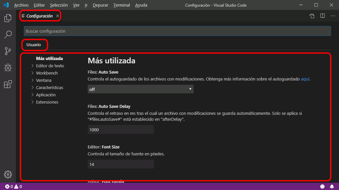Image resolution: width=339 pixels, height=190 pixels.
Task: Click the Files: Auto Save Delay title
Action: pyautogui.click(x=109, y=107)
